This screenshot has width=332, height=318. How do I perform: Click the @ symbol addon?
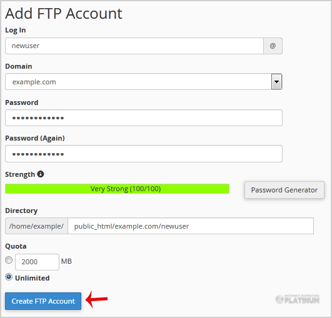coord(273,46)
